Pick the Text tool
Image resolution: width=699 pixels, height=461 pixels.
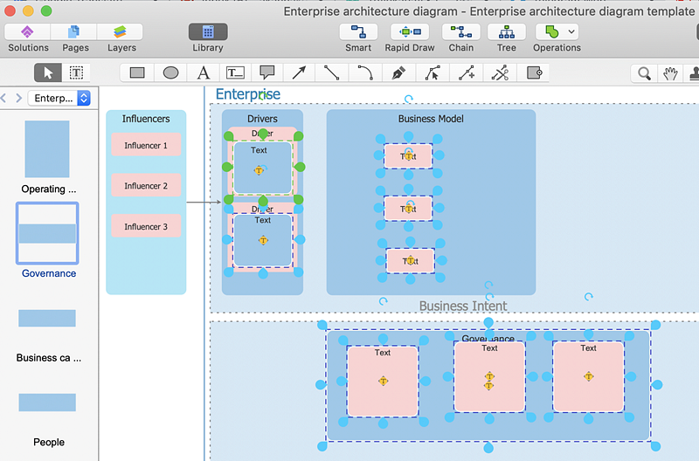pos(203,73)
